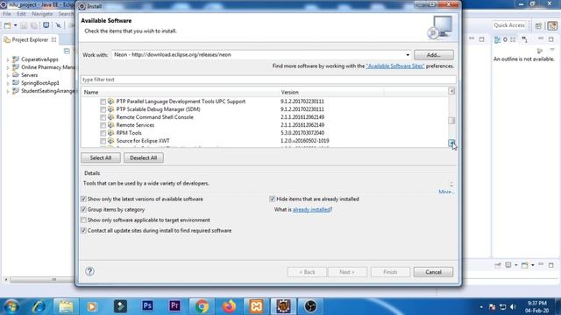
Task: Open the New wizard dropdown arrow
Action: coord(15,25)
